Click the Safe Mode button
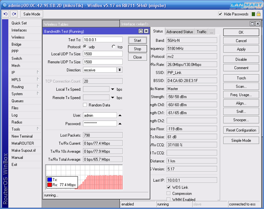This screenshot has height=209, width=264. pos(32,14)
